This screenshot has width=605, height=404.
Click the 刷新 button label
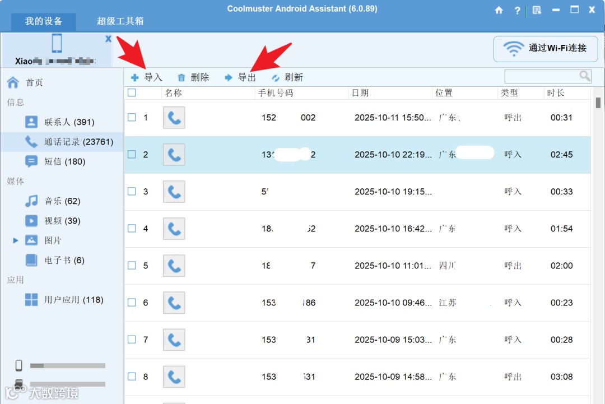[294, 77]
